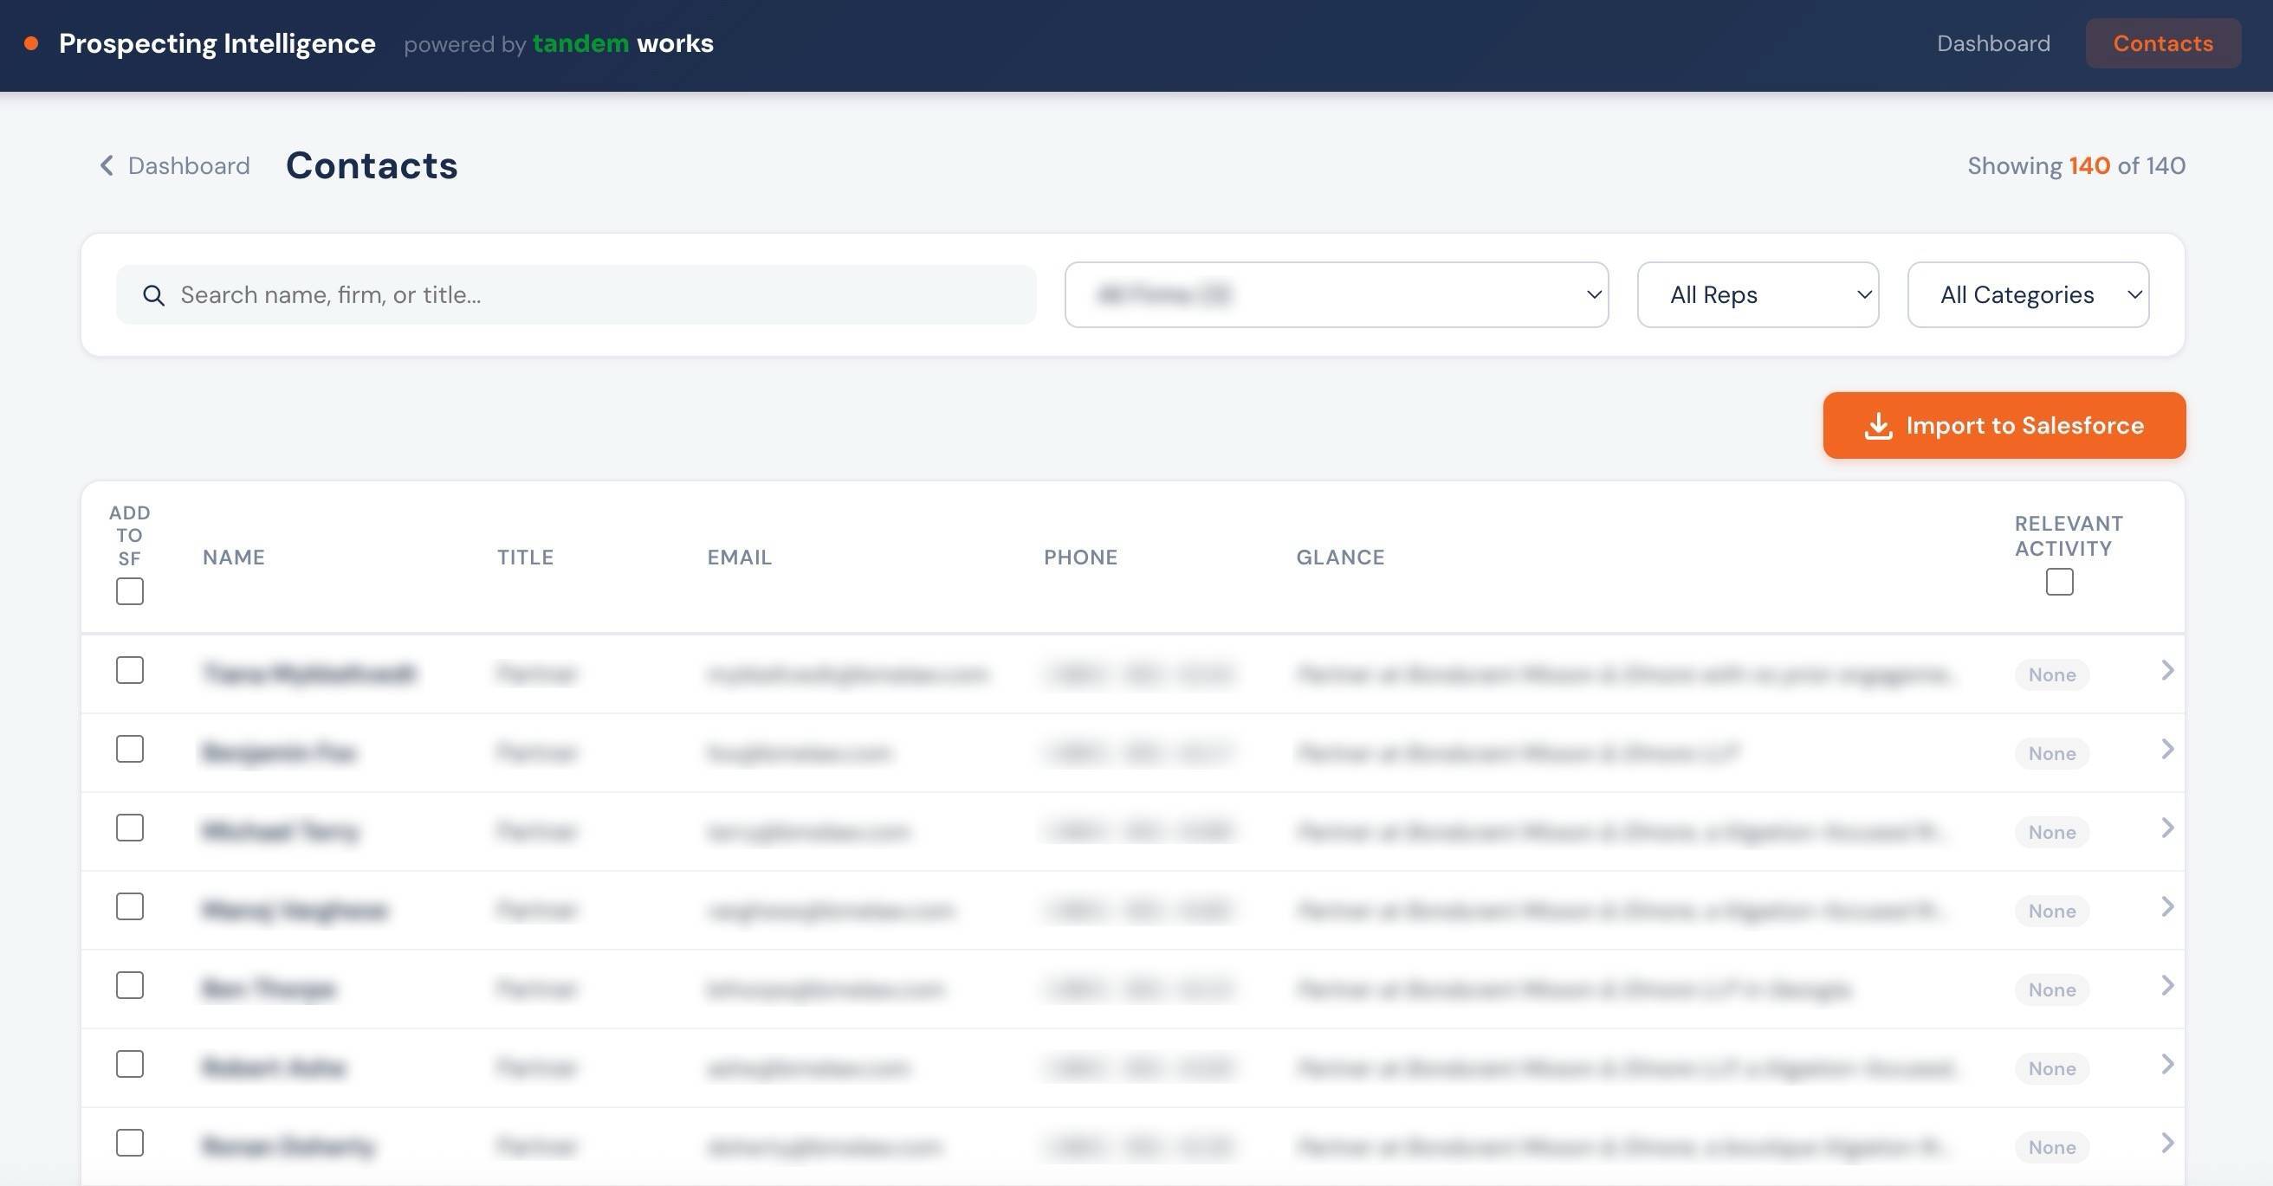Switch to the Contacts tab
The width and height of the screenshot is (2273, 1186).
coord(2162,43)
